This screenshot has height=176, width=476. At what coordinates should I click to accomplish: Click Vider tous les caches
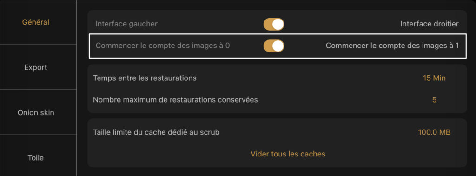[288, 154]
